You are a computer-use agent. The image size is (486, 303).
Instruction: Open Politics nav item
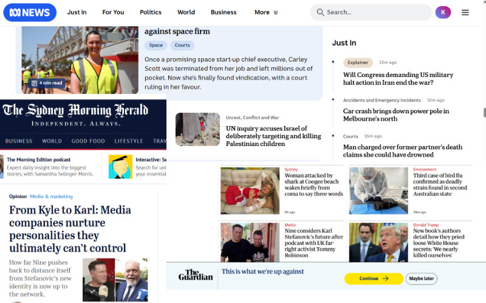pyautogui.click(x=151, y=12)
